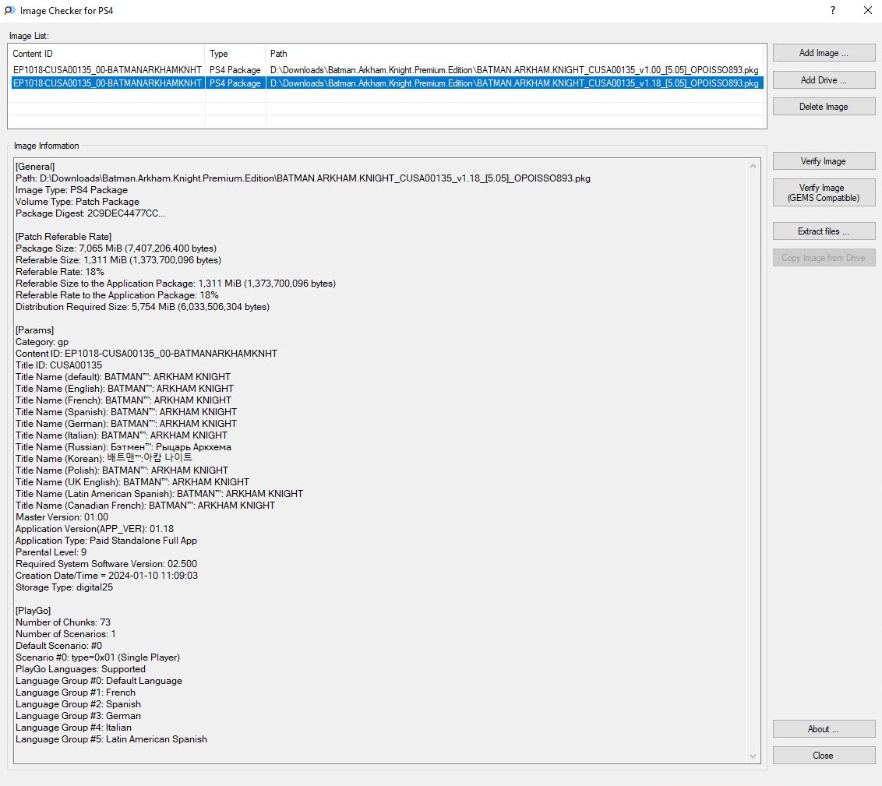Click the Language Group #3: German line
Viewport: 882px width, 786px height.
click(78, 717)
